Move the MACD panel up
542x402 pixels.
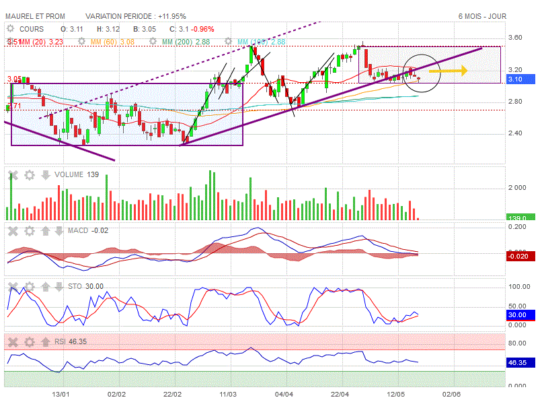45,231
